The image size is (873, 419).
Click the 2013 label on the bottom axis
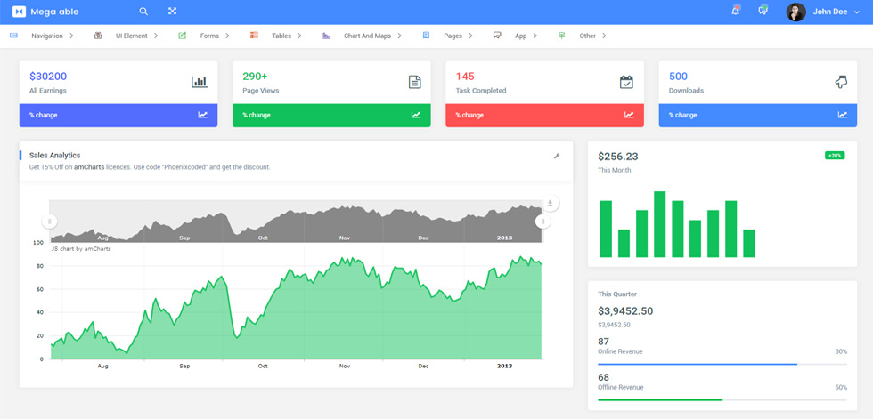504,367
